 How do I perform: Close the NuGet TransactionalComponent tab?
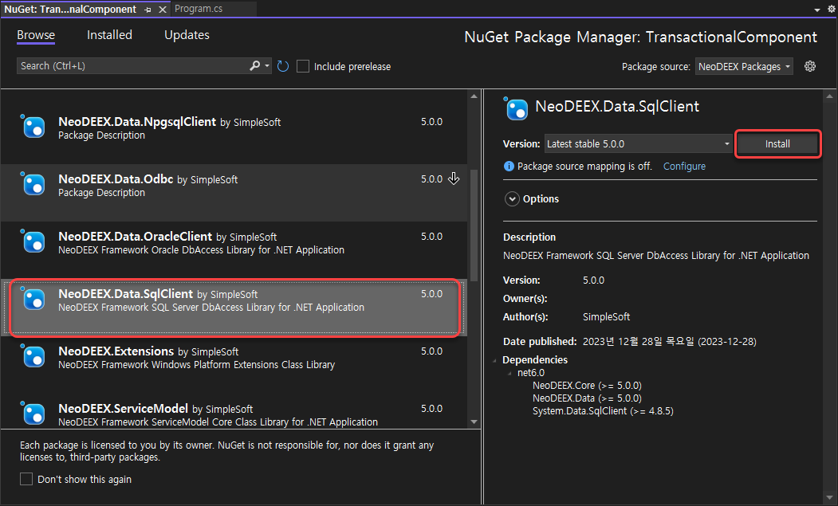[x=163, y=10]
